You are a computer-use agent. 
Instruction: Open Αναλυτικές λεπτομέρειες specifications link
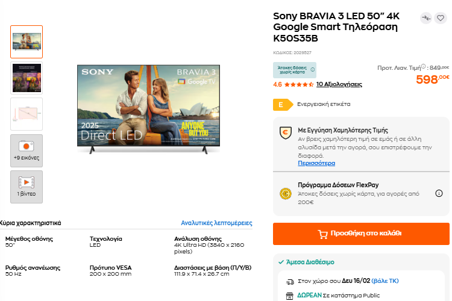click(216, 223)
